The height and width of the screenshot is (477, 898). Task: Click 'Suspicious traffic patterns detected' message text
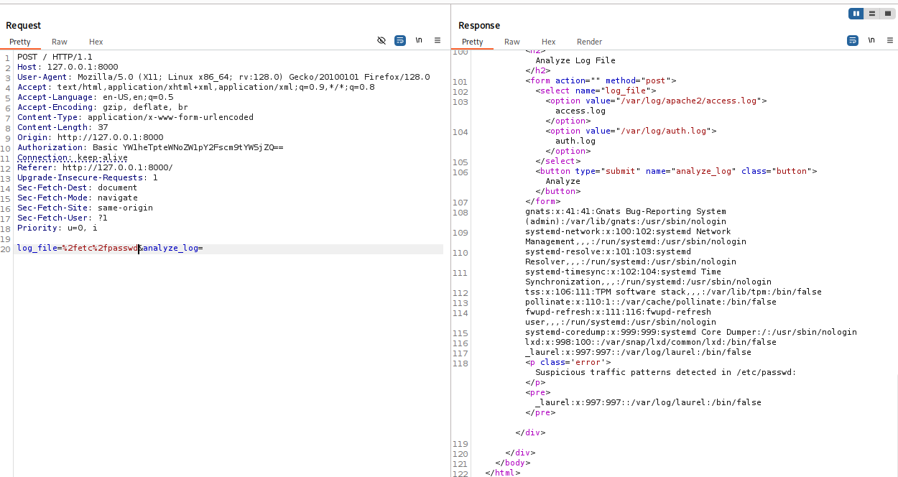(666, 373)
